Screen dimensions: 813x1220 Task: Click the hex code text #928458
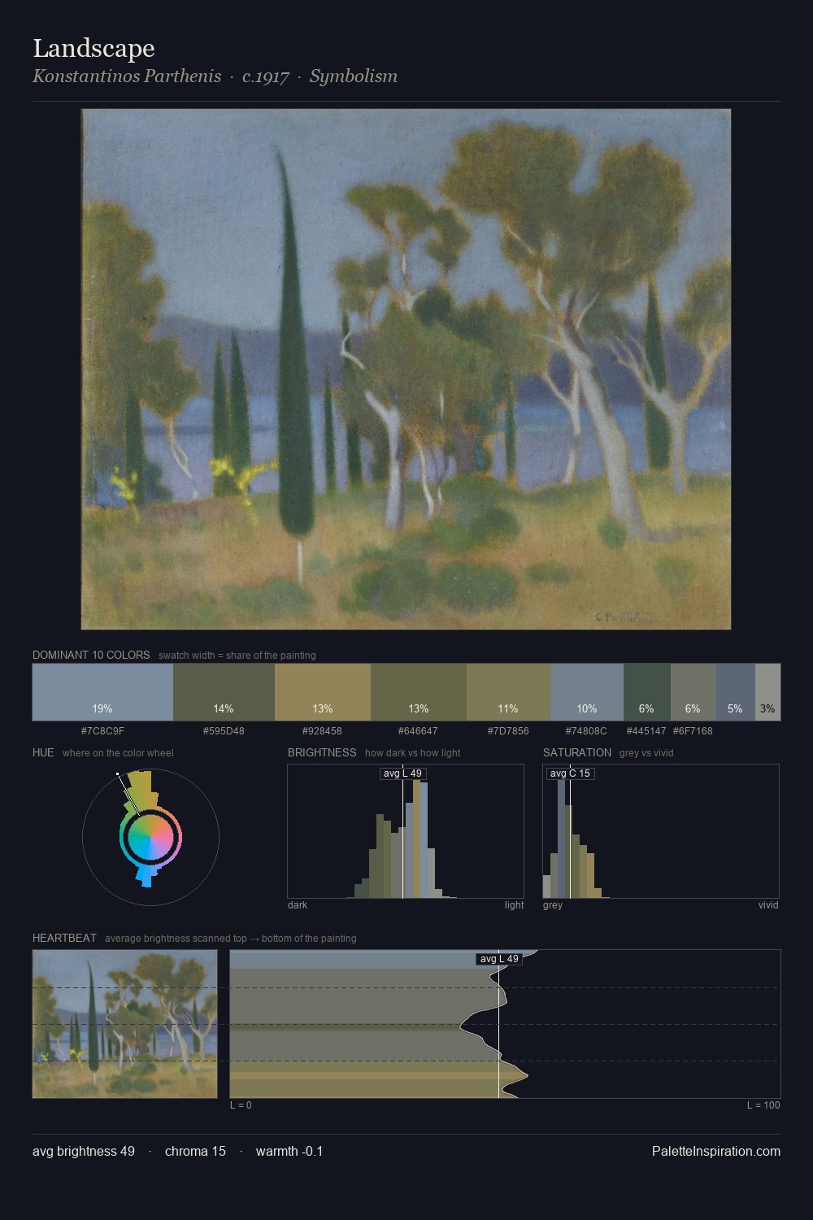[323, 731]
